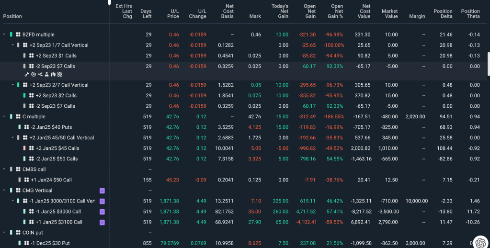Click the purple badge beside CMG Vertical
The height and width of the screenshot is (248, 490).
102,191
